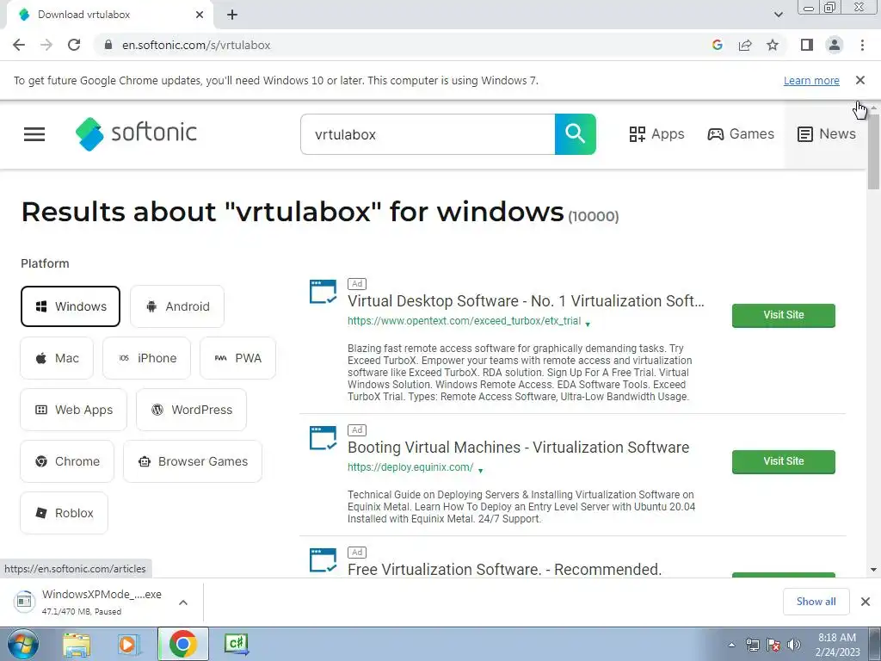Open the tab search chevron

click(778, 15)
